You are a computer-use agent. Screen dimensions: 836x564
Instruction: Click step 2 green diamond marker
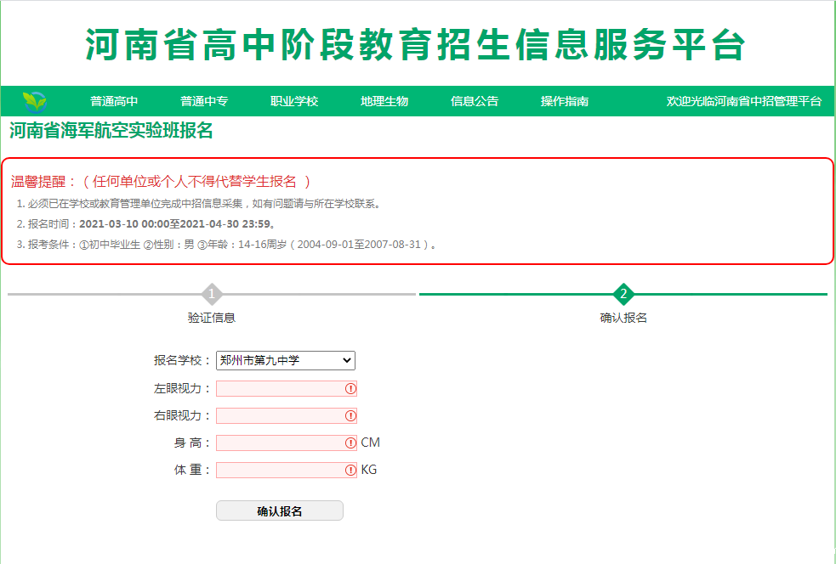coord(623,295)
